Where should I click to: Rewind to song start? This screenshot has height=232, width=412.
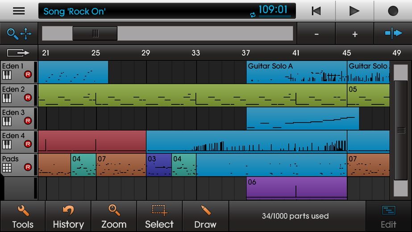click(316, 11)
